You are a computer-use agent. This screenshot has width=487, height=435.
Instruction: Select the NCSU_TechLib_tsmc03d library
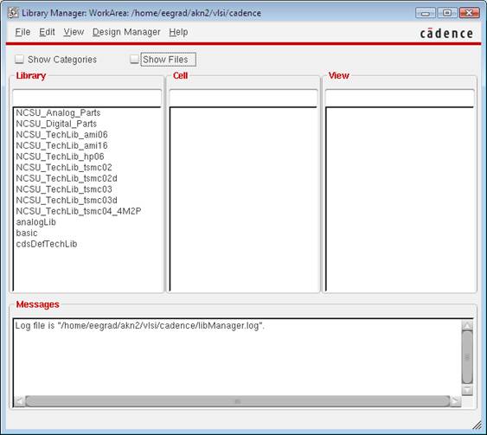coord(67,200)
